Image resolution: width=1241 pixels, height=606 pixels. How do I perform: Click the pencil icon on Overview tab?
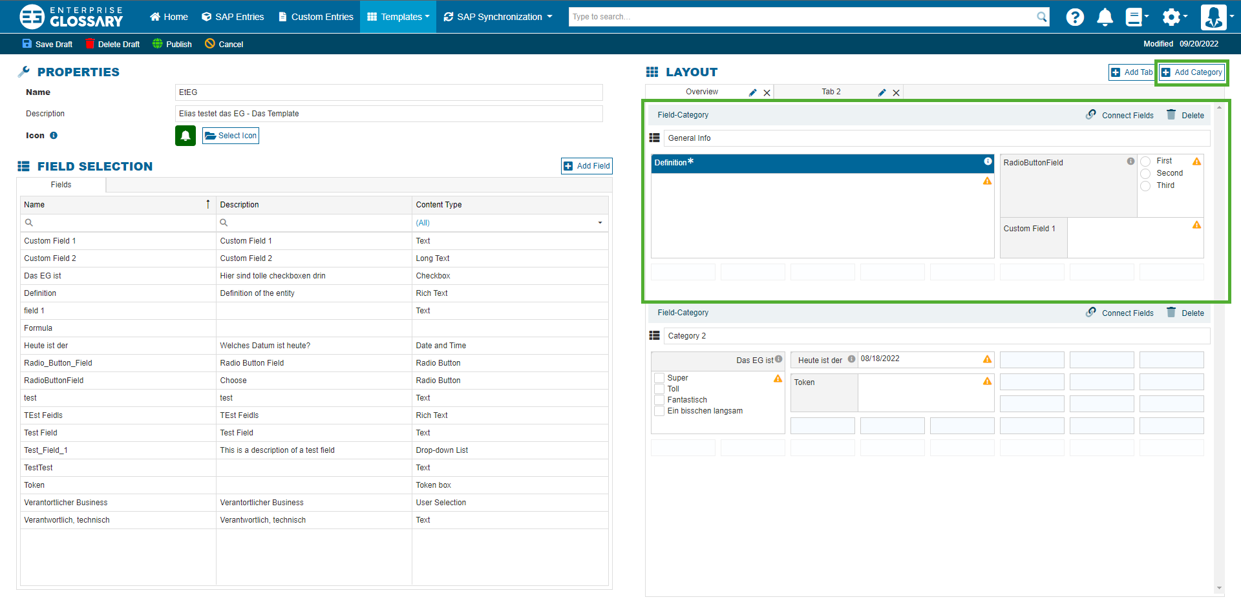[x=752, y=92]
